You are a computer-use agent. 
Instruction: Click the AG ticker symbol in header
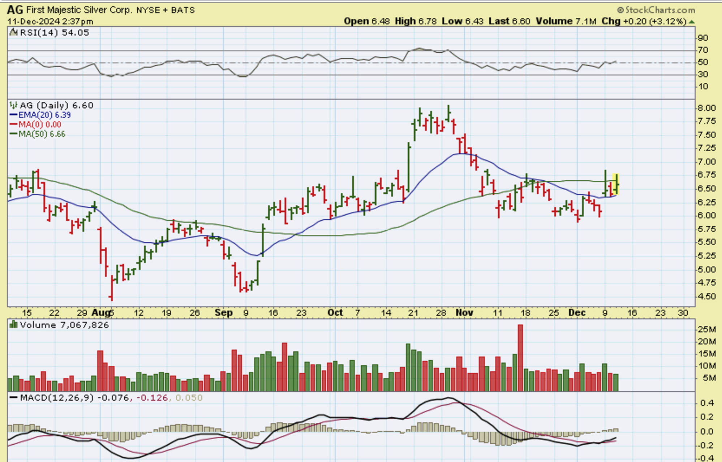pyautogui.click(x=15, y=10)
